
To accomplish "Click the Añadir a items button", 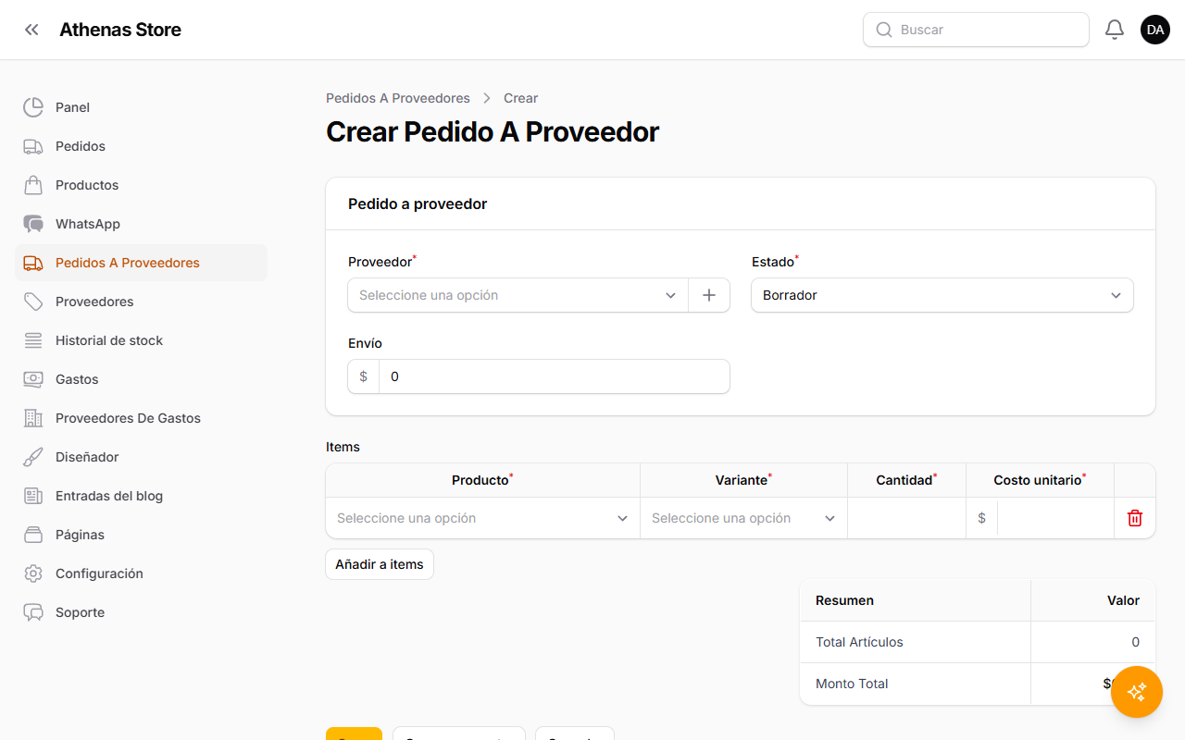I will [x=380, y=564].
